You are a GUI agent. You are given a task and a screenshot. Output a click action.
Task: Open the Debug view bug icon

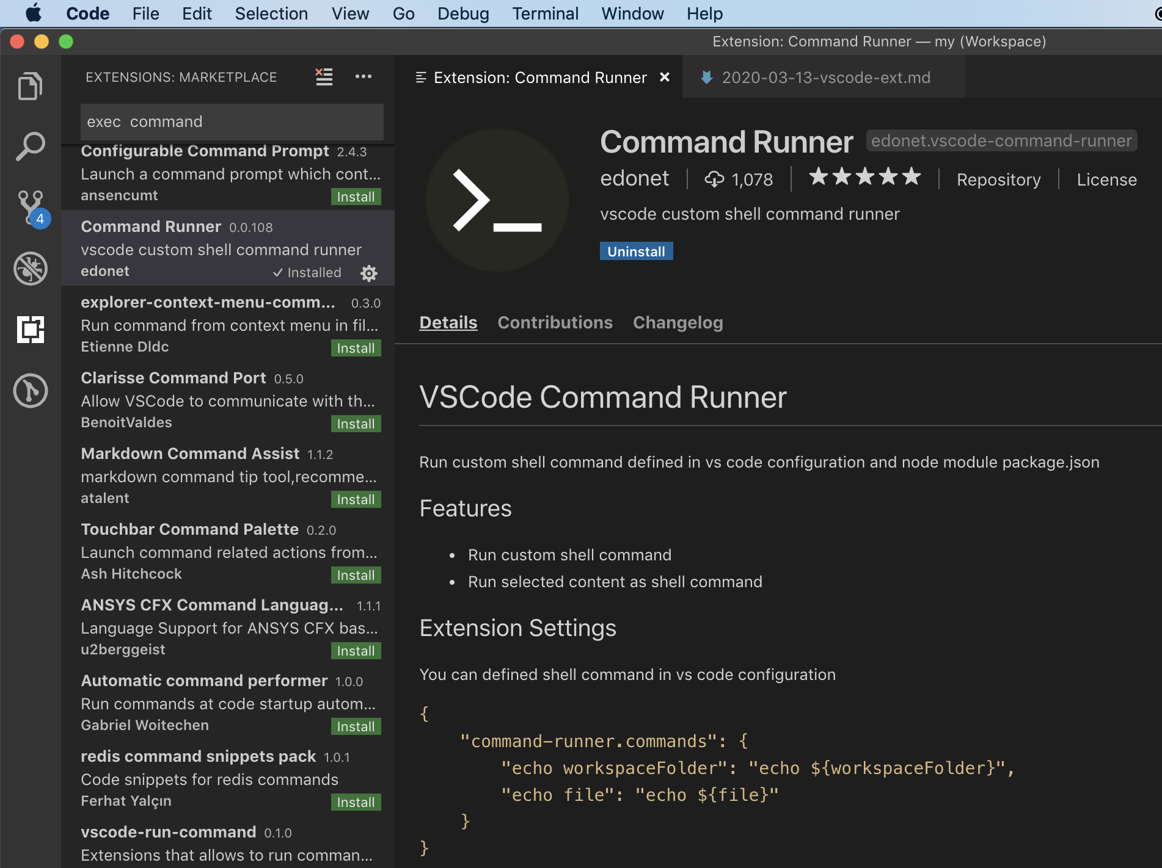pos(30,269)
